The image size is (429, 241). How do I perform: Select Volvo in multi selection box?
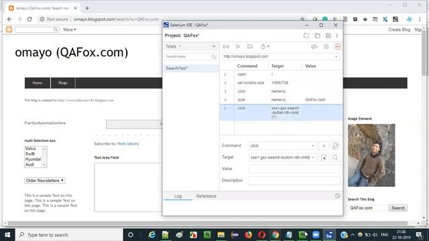click(x=30, y=149)
